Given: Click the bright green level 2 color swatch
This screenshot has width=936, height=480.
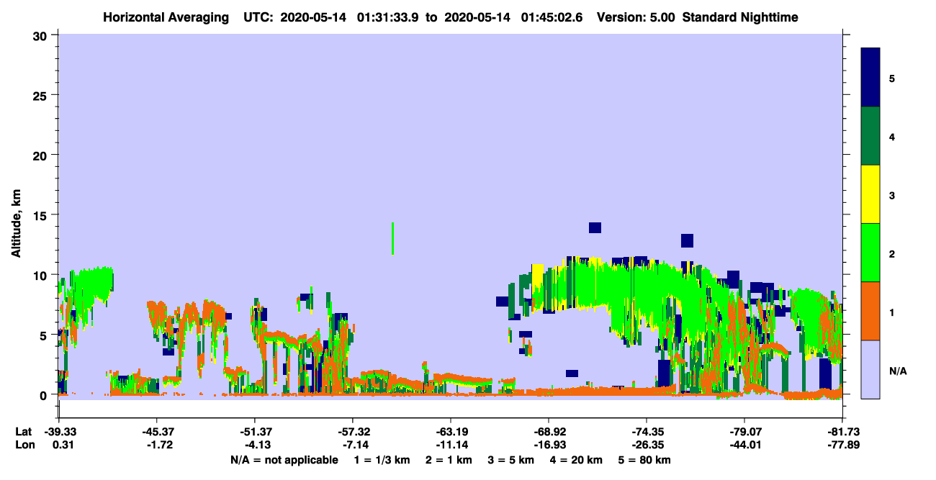Looking at the screenshot, I should [870, 253].
